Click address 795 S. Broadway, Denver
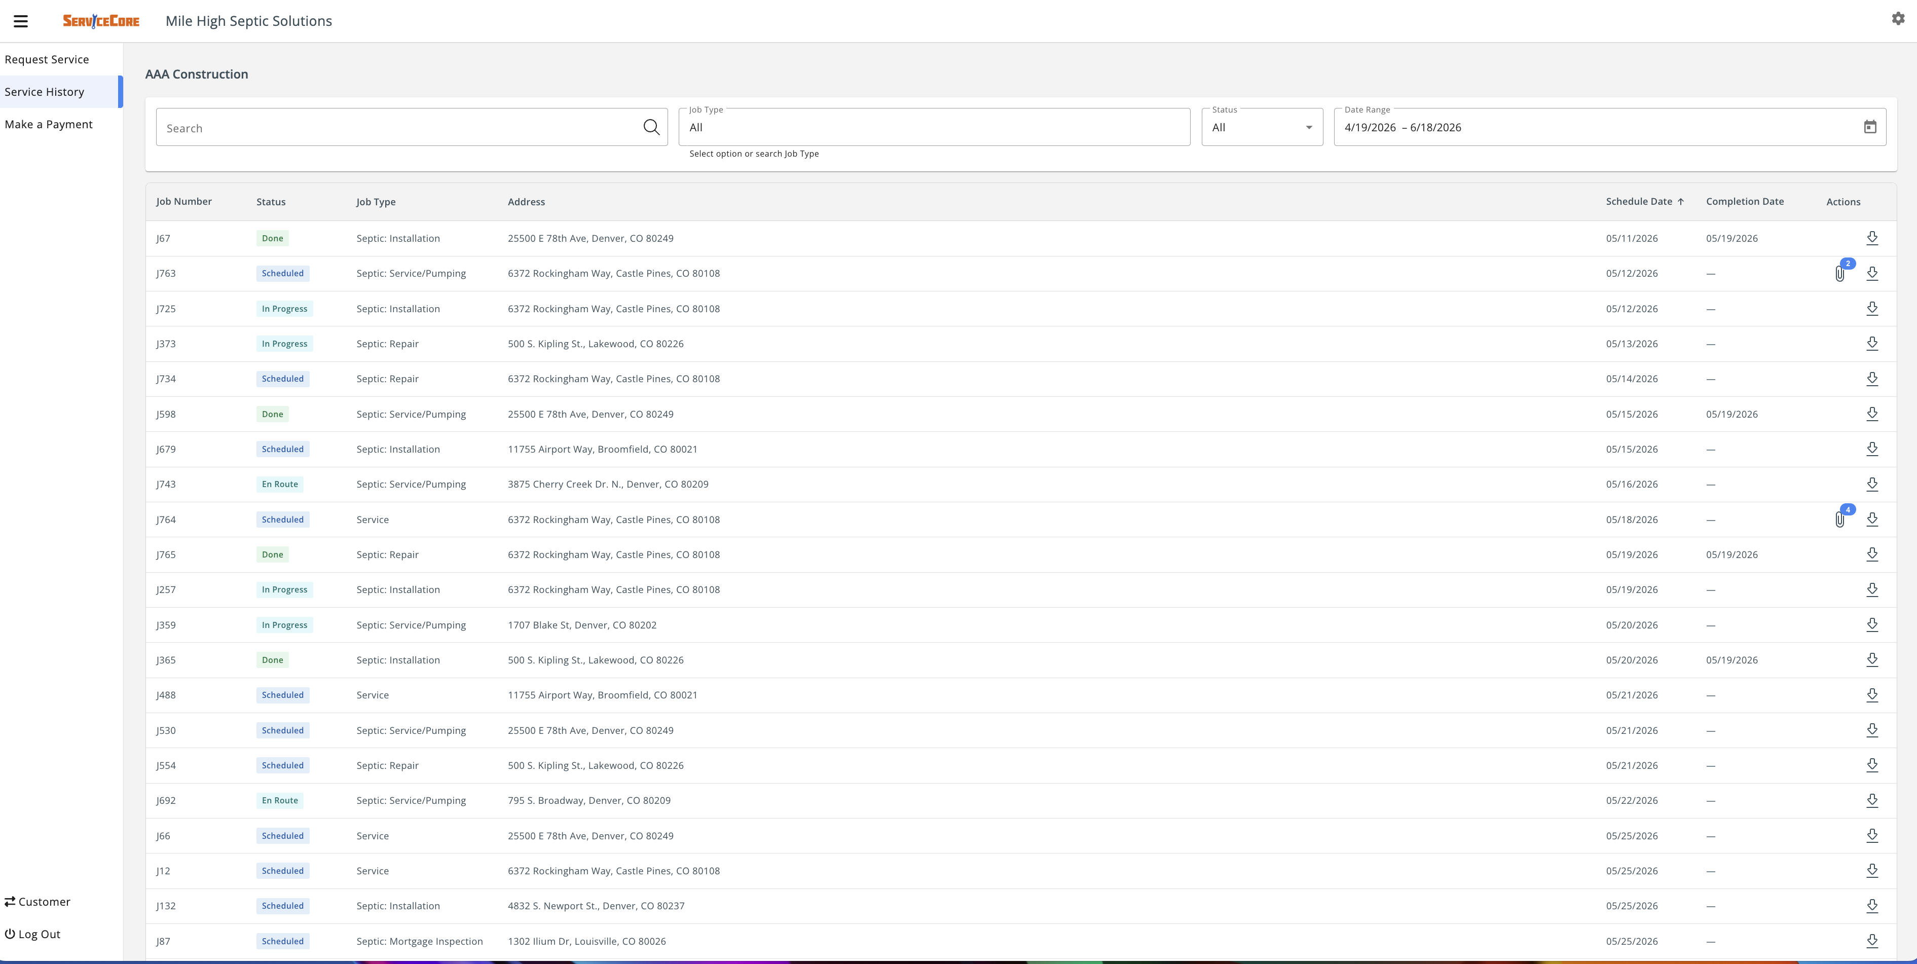 pyautogui.click(x=589, y=800)
